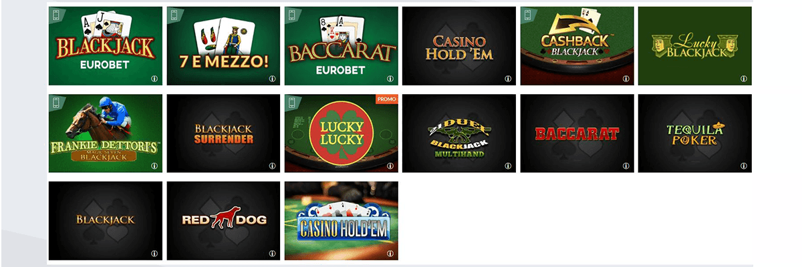802x267 pixels.
Task: Click info icon on 21 Duel Blackjack Multihand
Action: pyautogui.click(x=508, y=166)
